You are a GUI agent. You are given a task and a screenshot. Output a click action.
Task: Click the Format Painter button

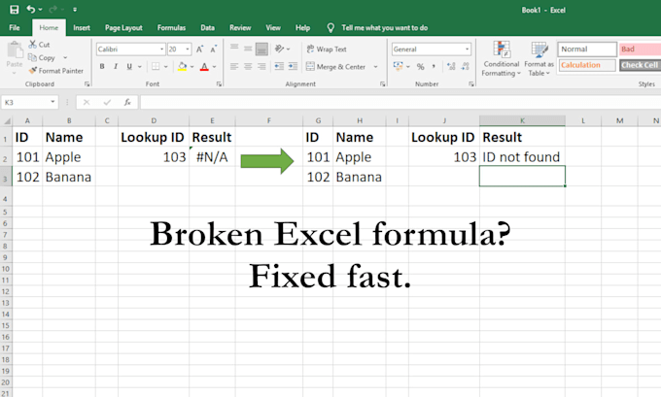click(56, 71)
